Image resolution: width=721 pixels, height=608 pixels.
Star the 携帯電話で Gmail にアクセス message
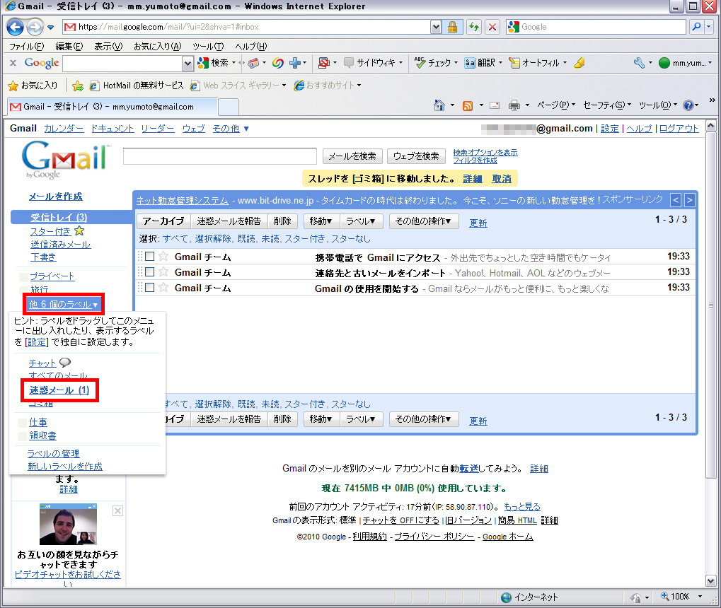[x=163, y=257]
